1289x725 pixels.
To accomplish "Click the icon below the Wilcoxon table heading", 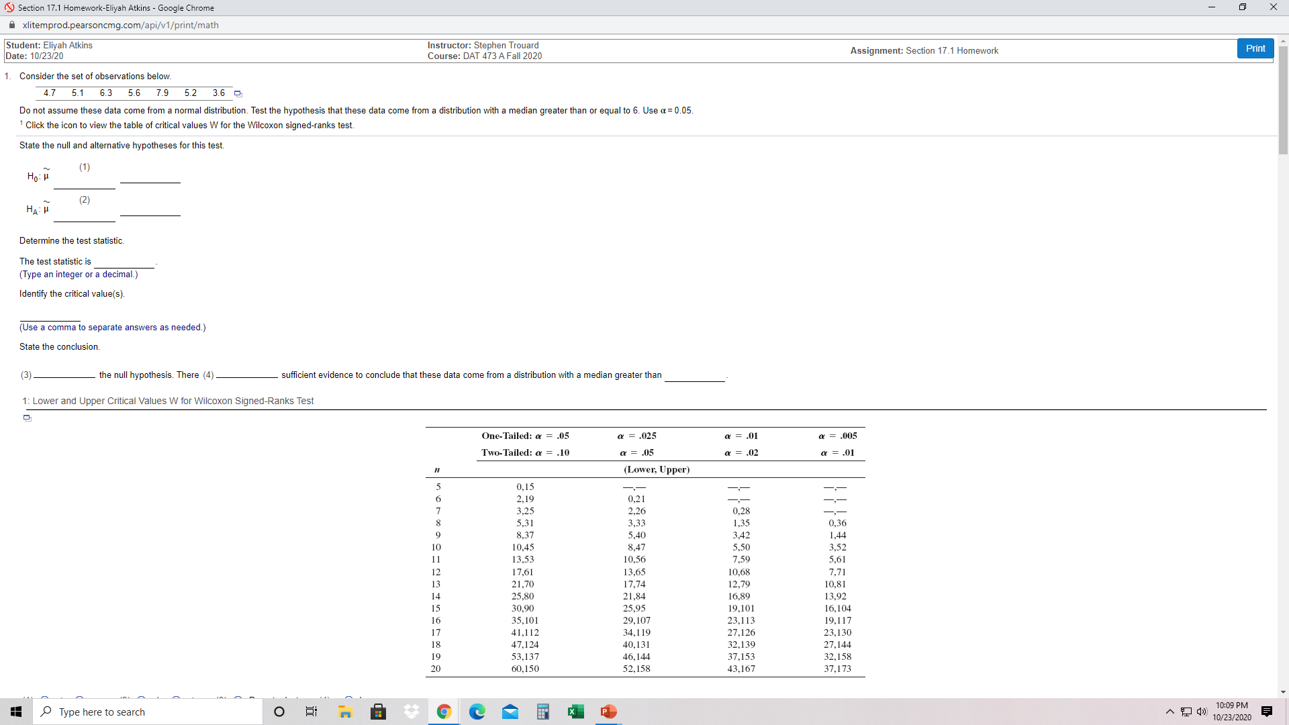I will [x=27, y=418].
